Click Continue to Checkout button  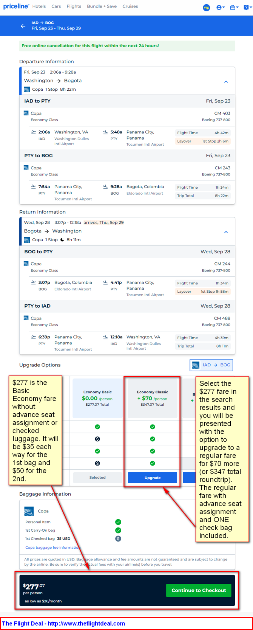(199, 590)
